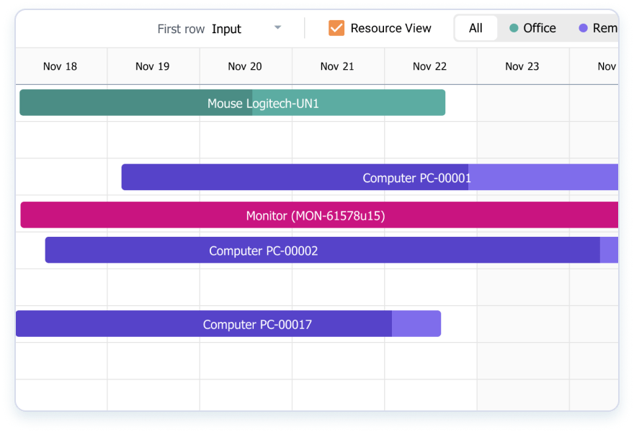Click the purple Rem color dot
The height and width of the screenshot is (432, 634).
(583, 28)
